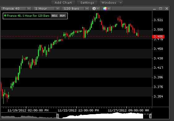
Task: Close the chart window
Action: pos(167,9)
